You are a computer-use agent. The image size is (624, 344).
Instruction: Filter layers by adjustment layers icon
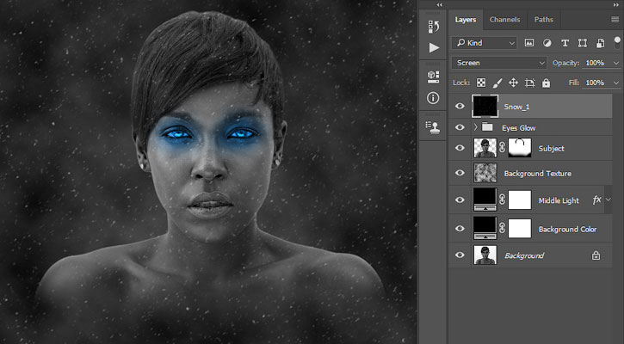click(547, 43)
